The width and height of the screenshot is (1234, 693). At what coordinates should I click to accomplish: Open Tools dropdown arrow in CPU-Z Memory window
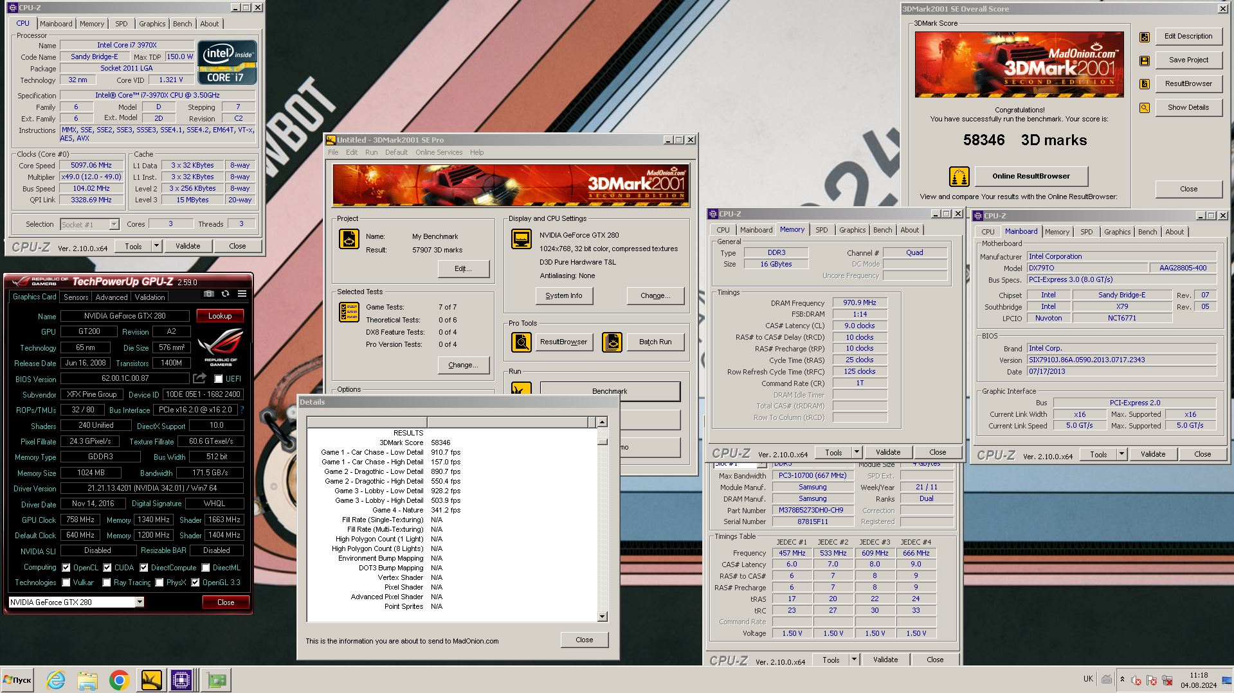[x=856, y=452]
